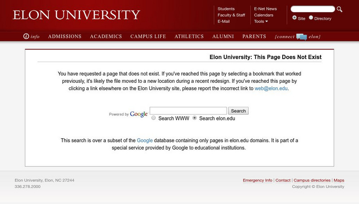Open the E-Net News link
359x204 pixels.
pyautogui.click(x=265, y=8)
